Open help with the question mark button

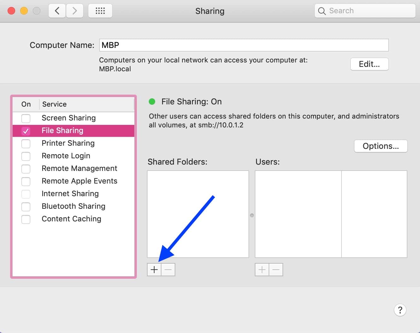(400, 310)
